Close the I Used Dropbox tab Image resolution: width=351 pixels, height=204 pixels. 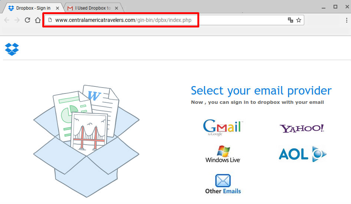click(117, 8)
